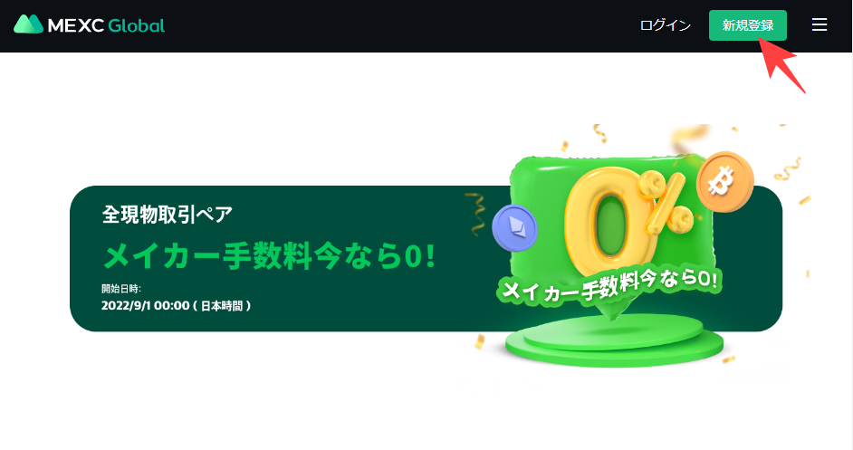
Task: Click the MEXC Global mountain logo icon
Action: point(28,24)
